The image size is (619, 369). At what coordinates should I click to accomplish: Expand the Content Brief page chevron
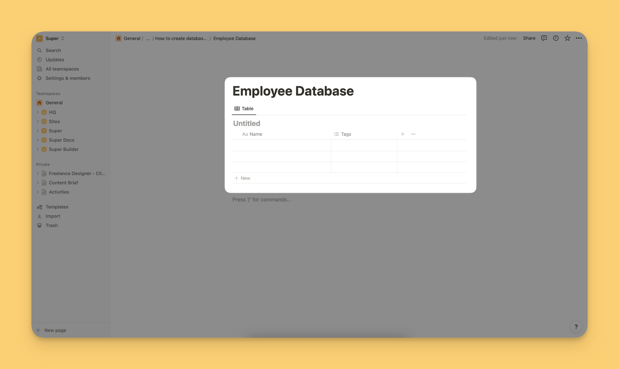click(38, 183)
